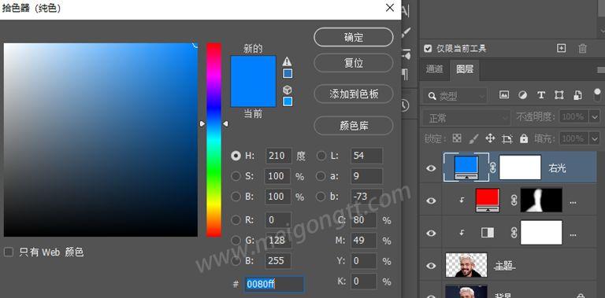Click the ellipsis on the red fill layer
This screenshot has width=605, height=298.
[x=573, y=202]
